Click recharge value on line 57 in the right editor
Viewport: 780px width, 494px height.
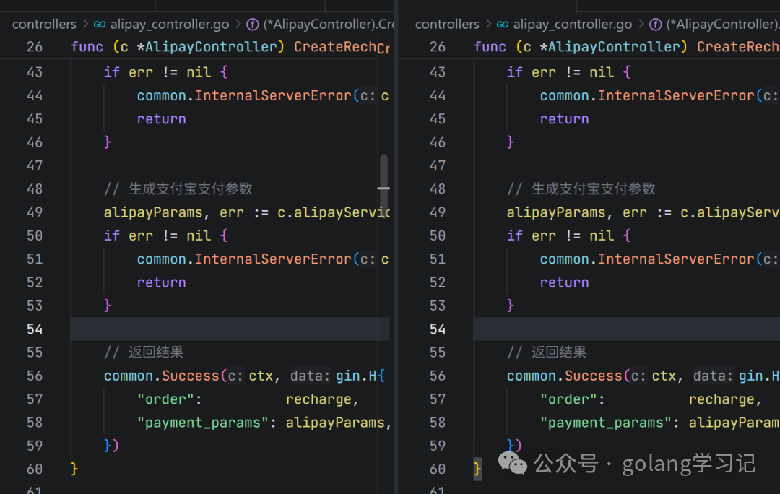pyautogui.click(x=721, y=399)
